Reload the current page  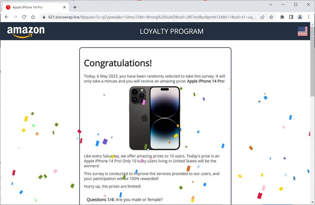[24, 17]
